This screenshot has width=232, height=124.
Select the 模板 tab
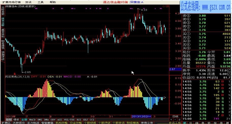[16, 120]
